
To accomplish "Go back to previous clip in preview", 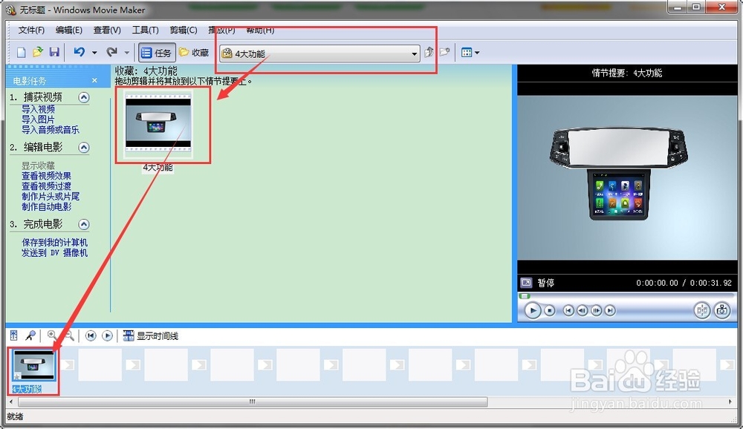I will tap(568, 311).
